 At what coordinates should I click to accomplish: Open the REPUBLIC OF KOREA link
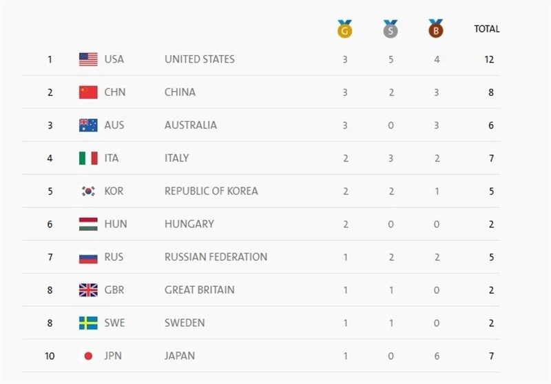(211, 191)
